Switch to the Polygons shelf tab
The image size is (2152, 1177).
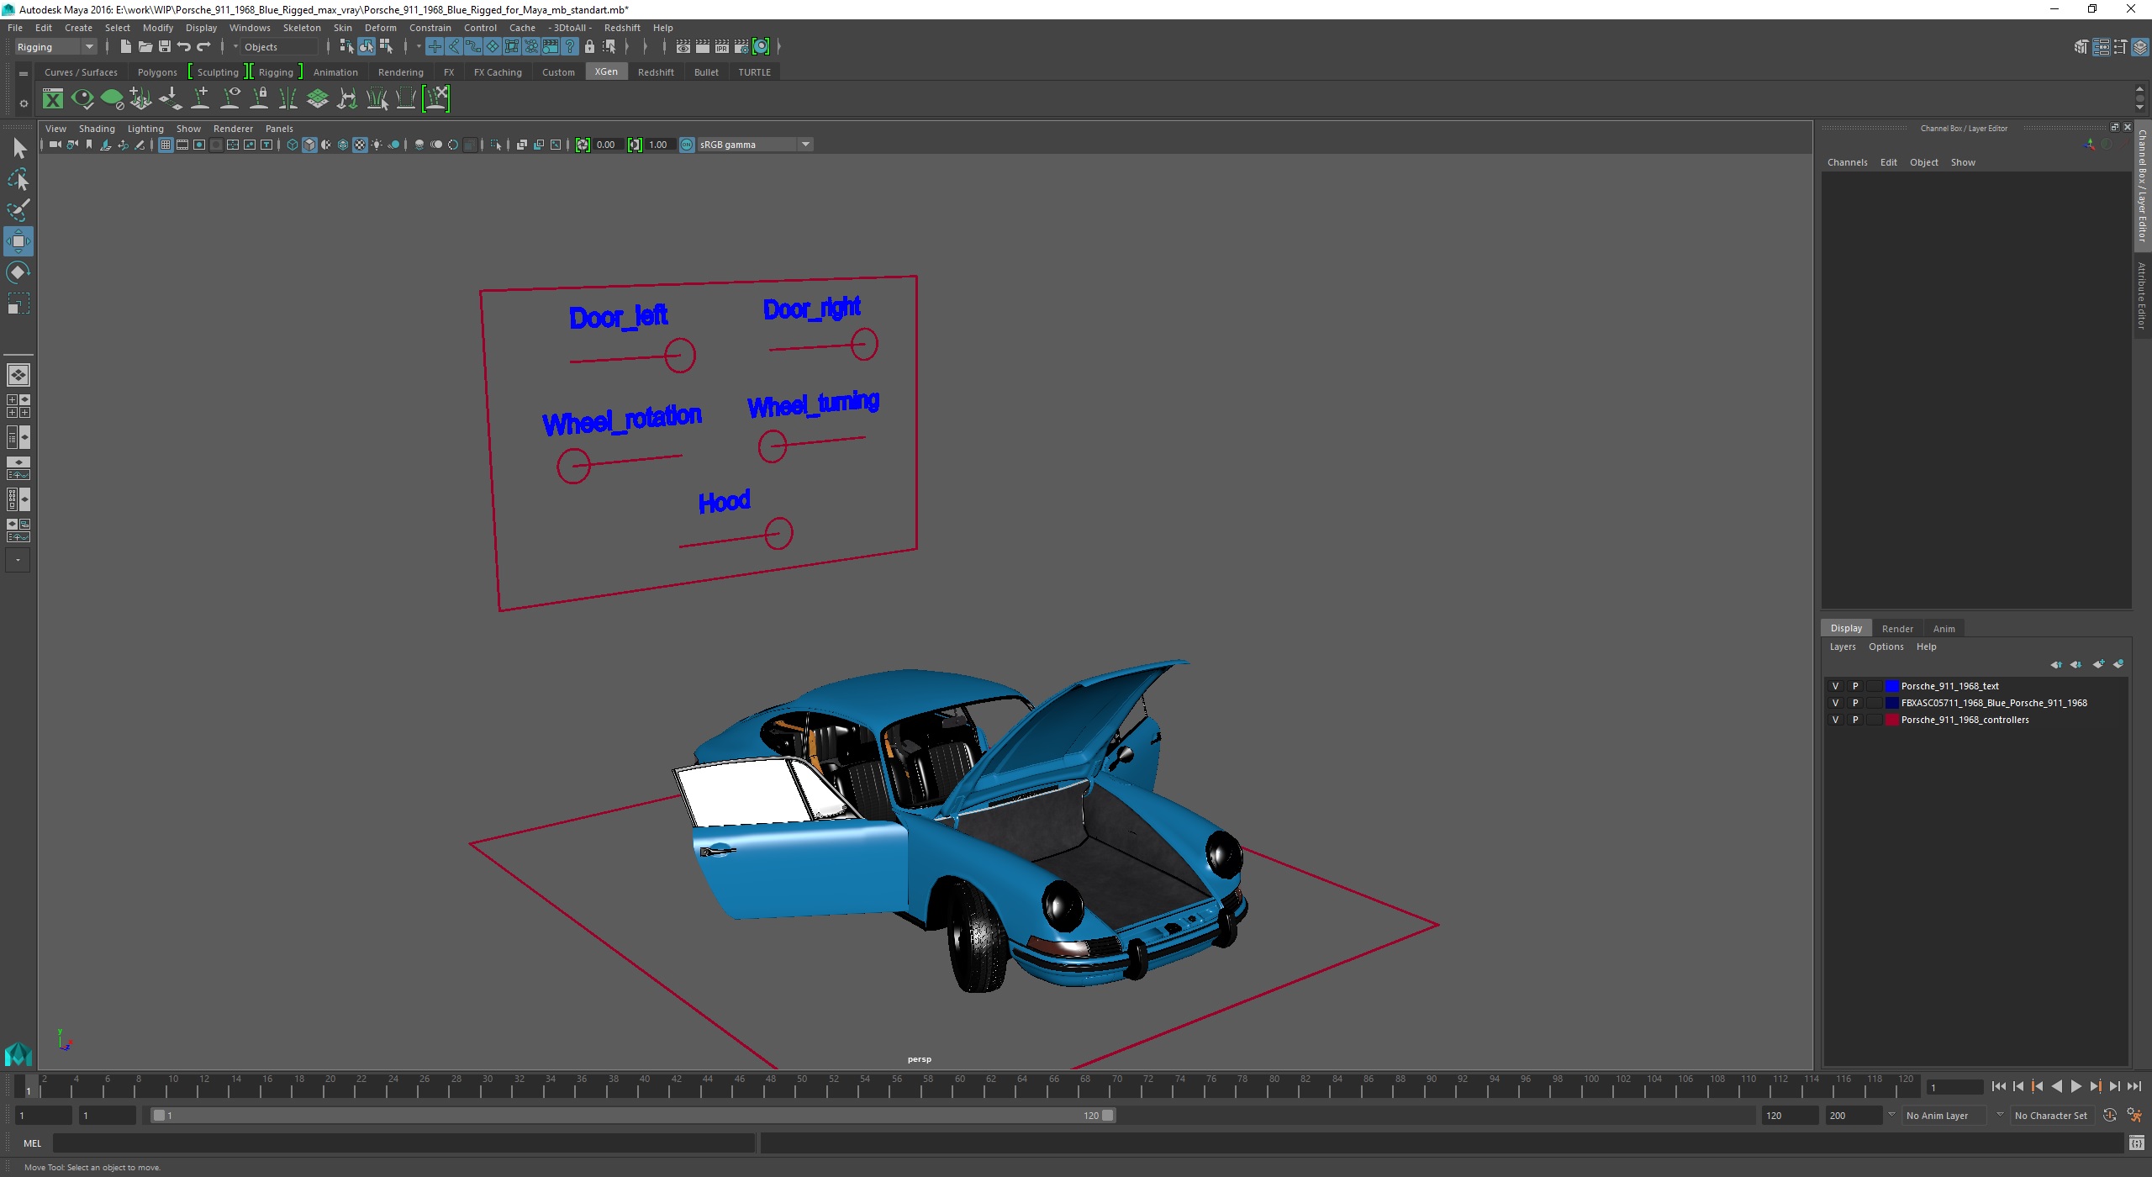tap(157, 72)
